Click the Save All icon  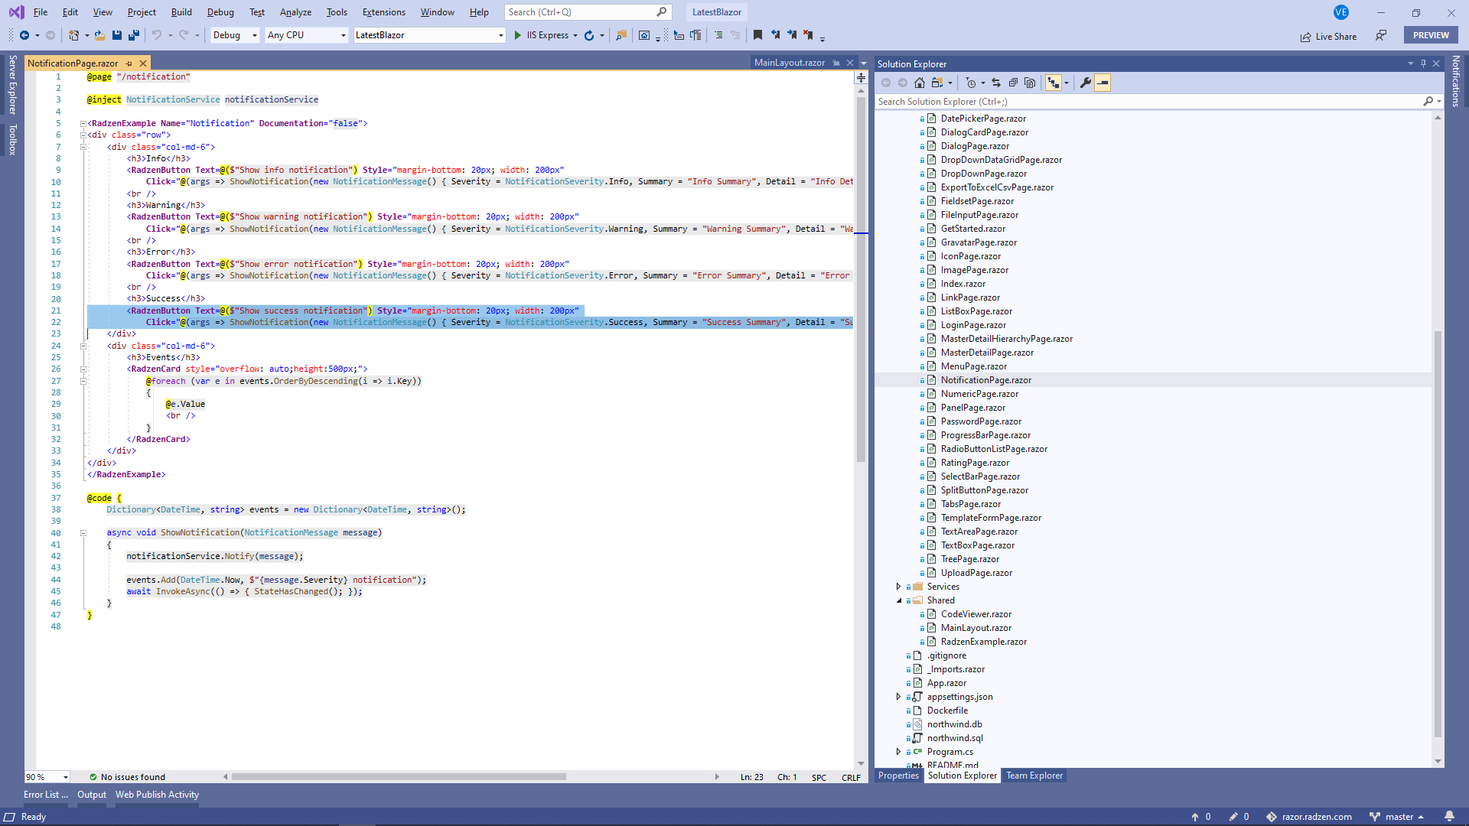(134, 35)
